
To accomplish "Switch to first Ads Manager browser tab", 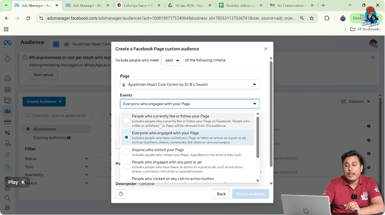I will 36,5.
